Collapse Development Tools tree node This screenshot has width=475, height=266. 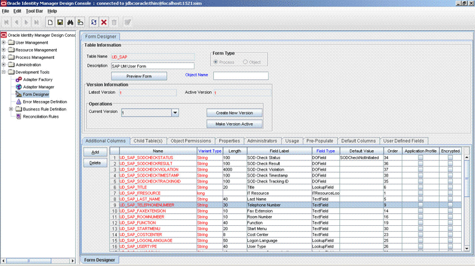coord(4,72)
